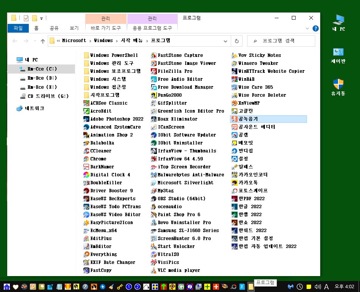
Task: Click the IME language indicator A
Action: pyautogui.click(x=326, y=286)
